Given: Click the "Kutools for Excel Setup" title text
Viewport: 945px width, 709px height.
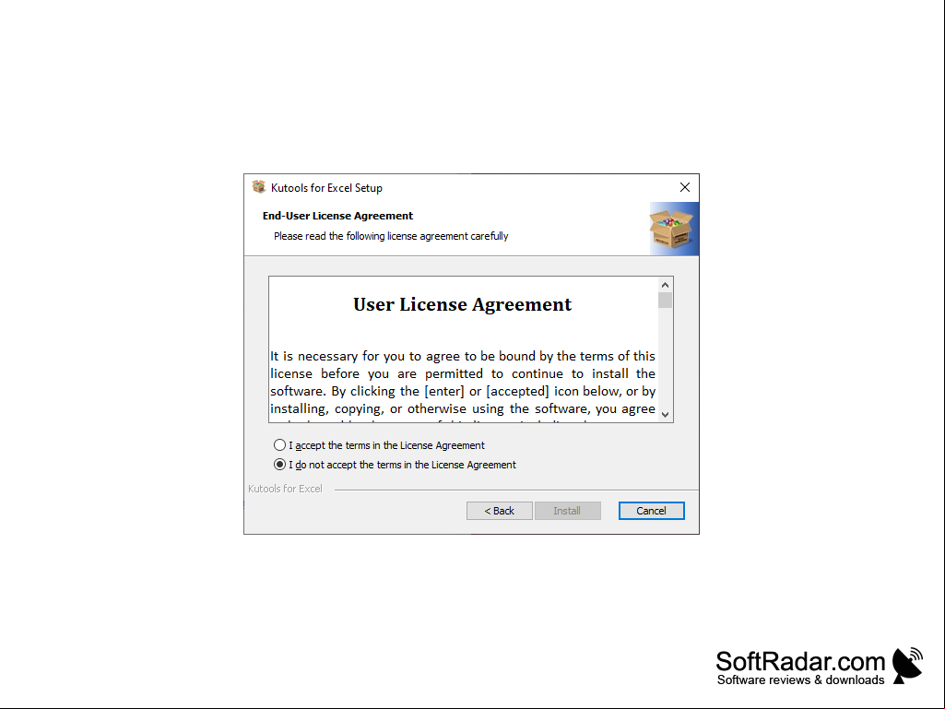Looking at the screenshot, I should coord(326,187).
